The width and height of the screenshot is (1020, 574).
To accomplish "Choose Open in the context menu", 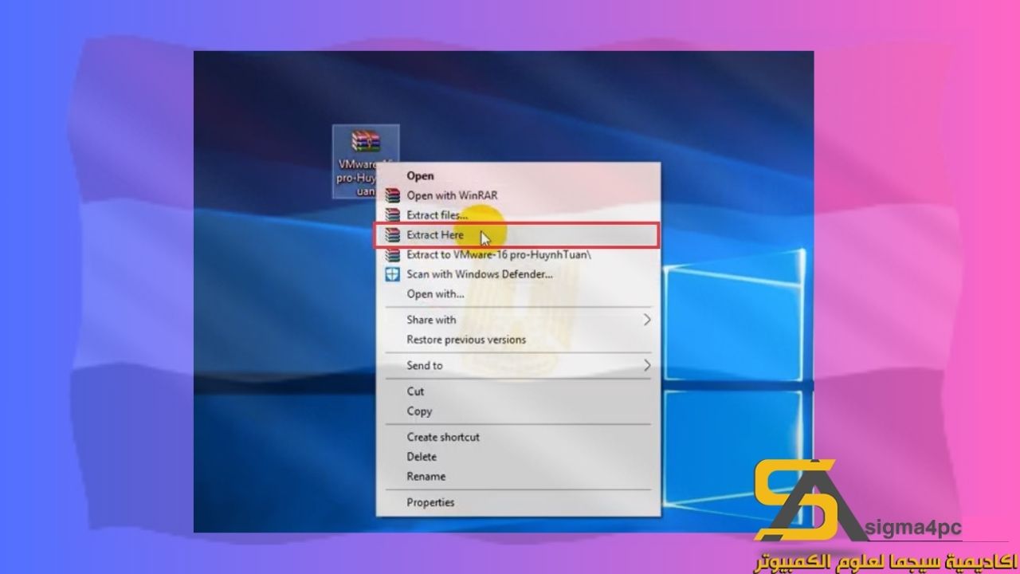I will [420, 175].
